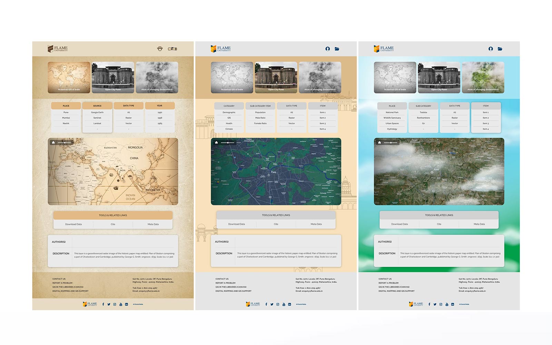552x345 pixels.
Task: Select Ranthambore under the SUB CATEGORY column
Action: tap(423, 118)
